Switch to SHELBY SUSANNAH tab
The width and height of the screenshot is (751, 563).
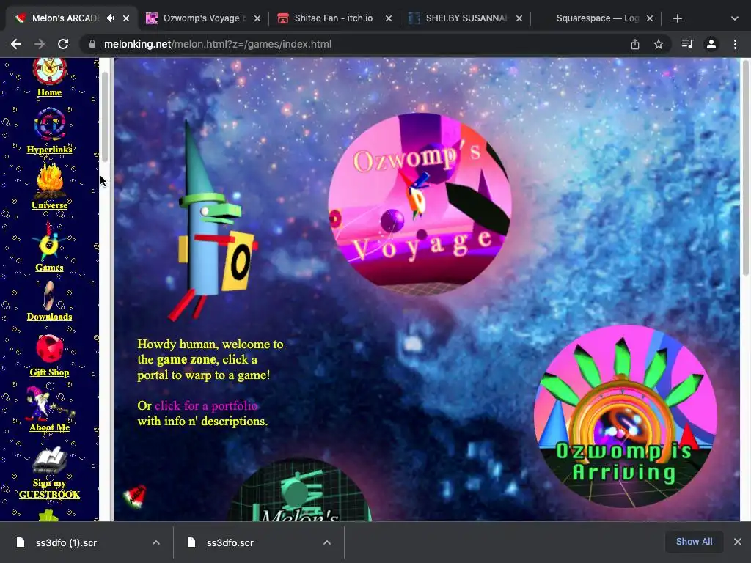pos(466,18)
